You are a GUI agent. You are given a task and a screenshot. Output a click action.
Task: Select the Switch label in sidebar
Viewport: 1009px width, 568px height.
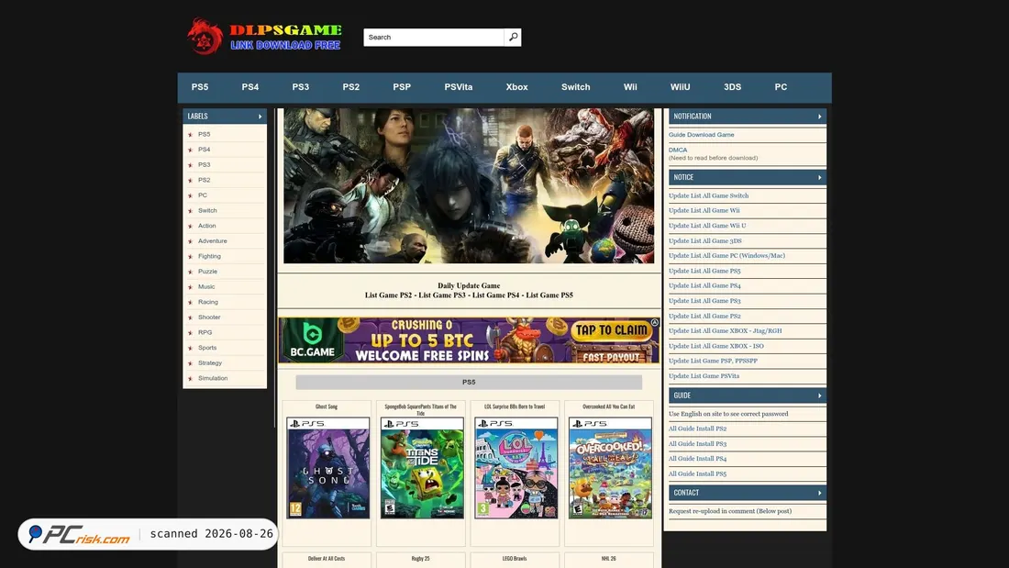pos(207,210)
